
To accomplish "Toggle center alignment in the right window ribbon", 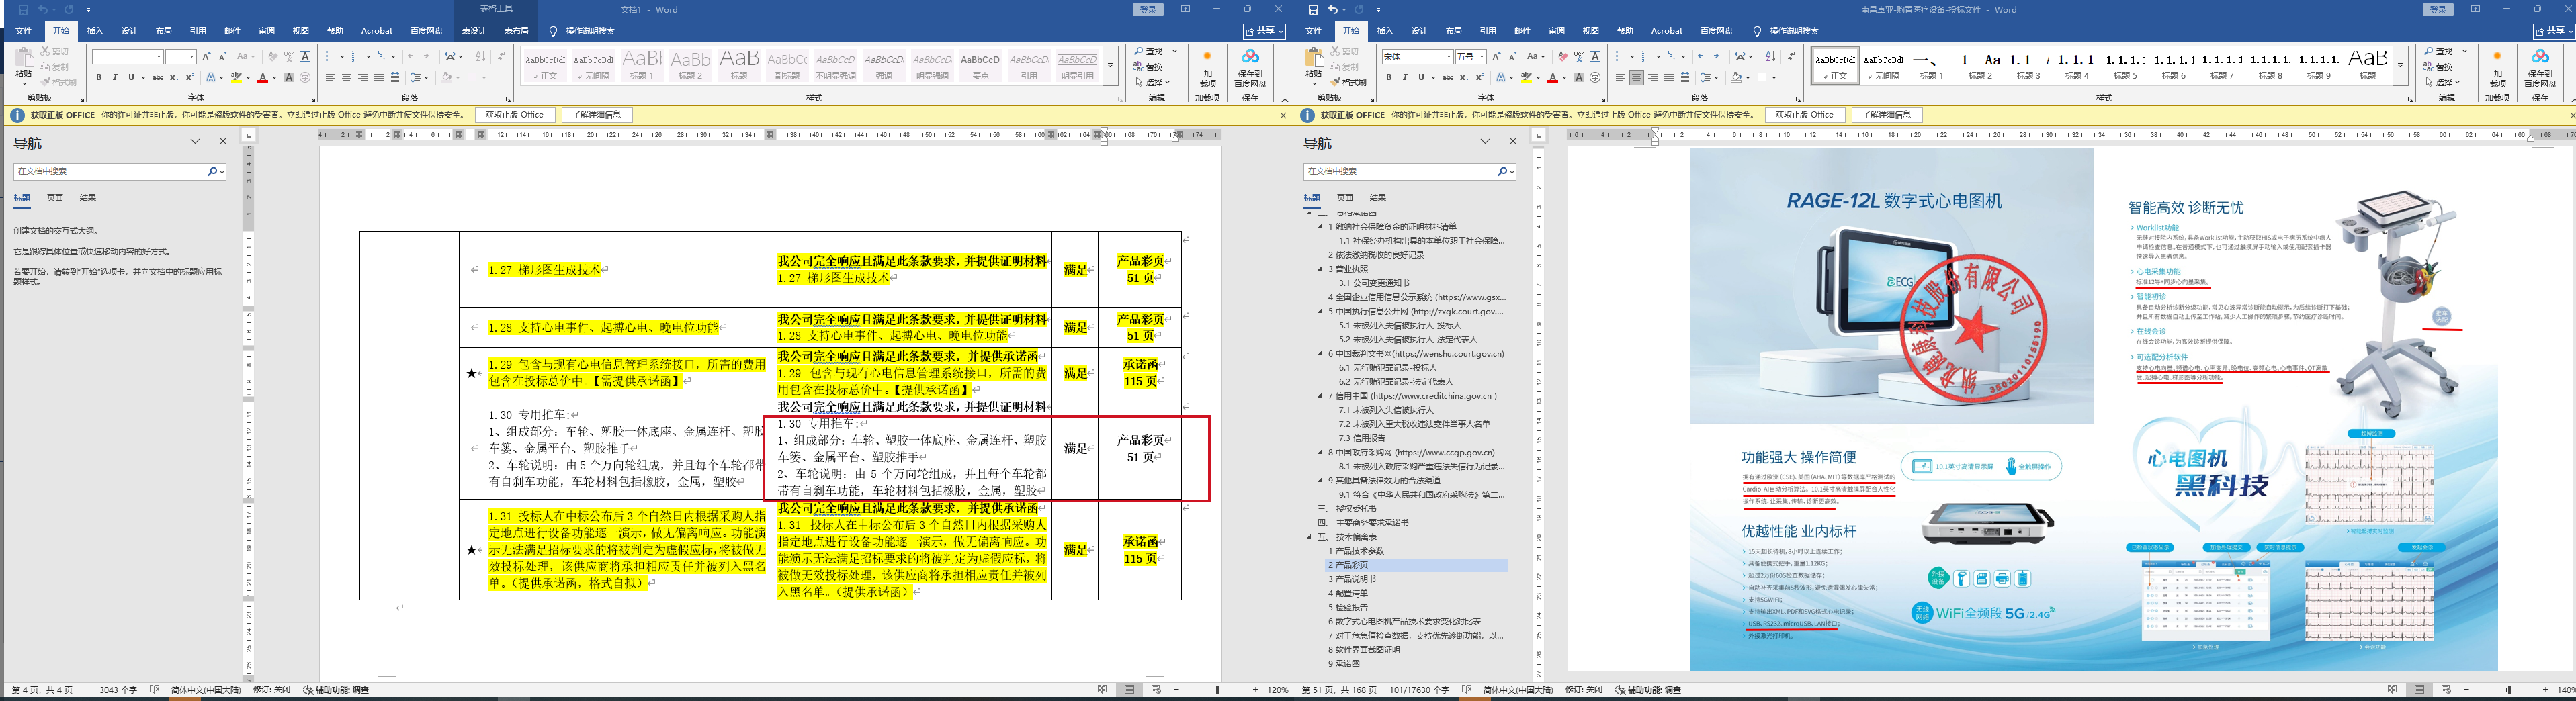I will [1636, 77].
